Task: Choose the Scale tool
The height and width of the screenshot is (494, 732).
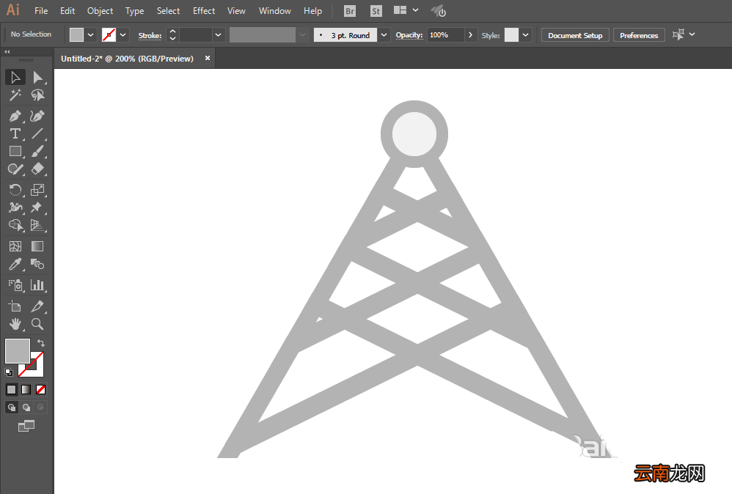Action: click(37, 189)
